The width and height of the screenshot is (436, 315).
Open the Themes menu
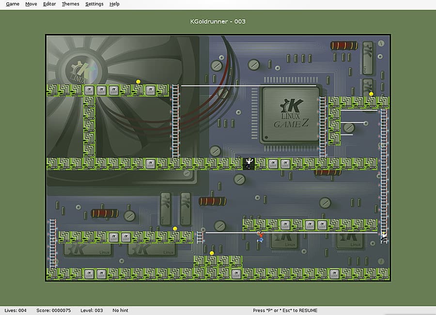[70, 4]
